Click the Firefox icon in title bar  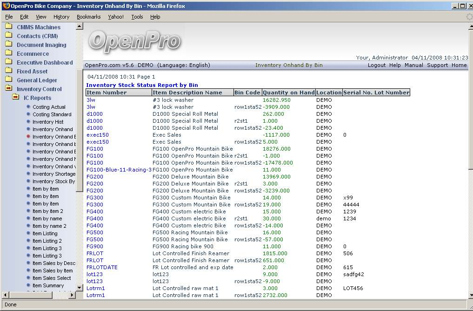pos(6,6)
